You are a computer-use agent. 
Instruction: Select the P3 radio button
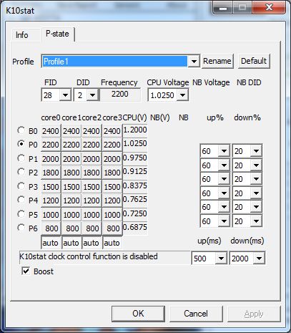coord(21,186)
